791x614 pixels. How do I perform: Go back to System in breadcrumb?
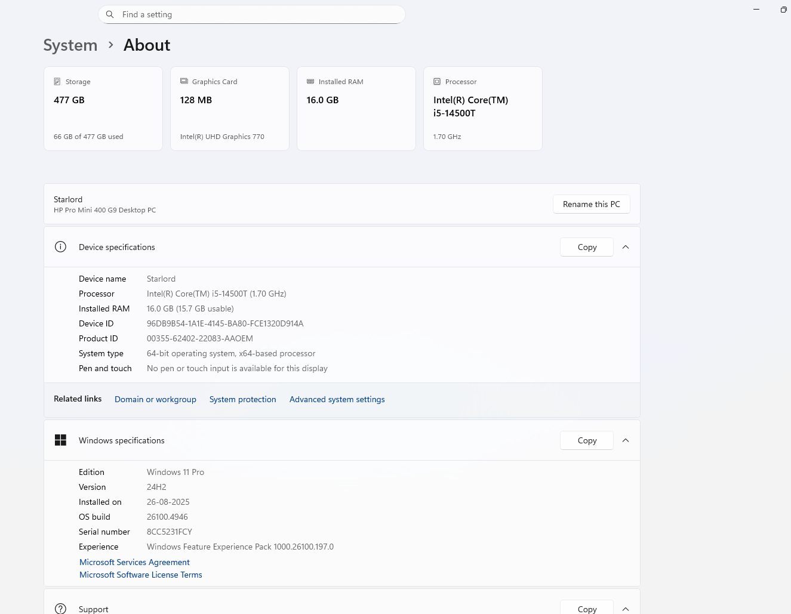[70, 45]
